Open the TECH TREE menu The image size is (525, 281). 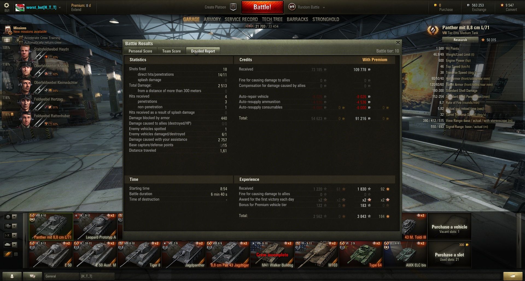[272, 19]
